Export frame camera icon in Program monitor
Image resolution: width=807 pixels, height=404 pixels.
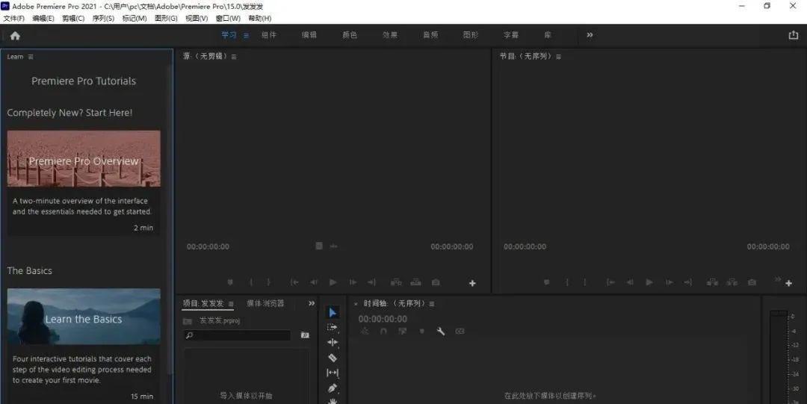pyautogui.click(x=752, y=282)
